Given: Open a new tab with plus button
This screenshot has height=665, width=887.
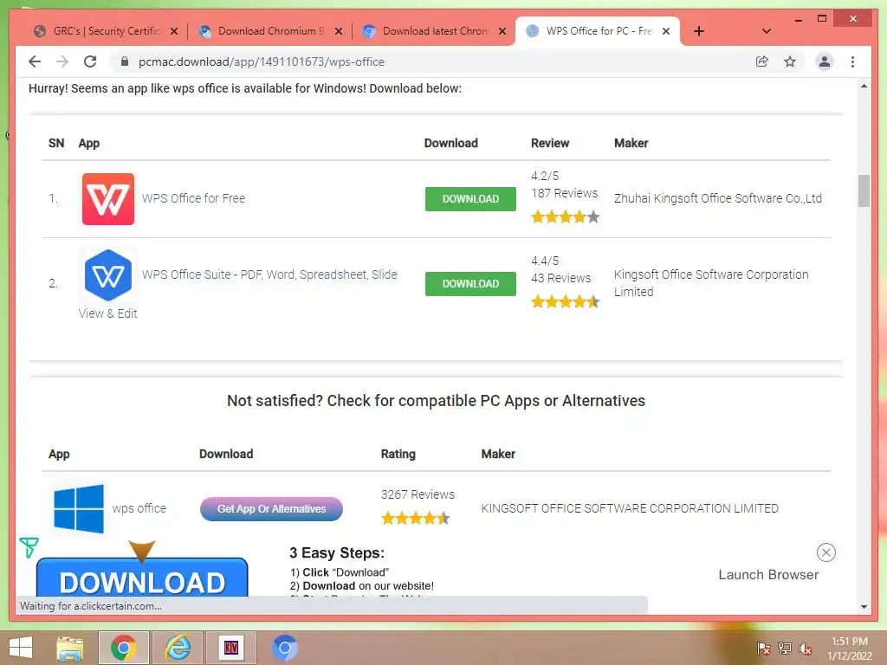Looking at the screenshot, I should pos(699,31).
